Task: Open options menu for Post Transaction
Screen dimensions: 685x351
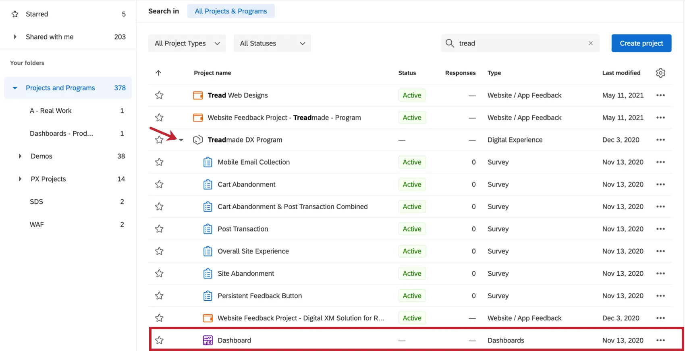Action: pyautogui.click(x=660, y=229)
